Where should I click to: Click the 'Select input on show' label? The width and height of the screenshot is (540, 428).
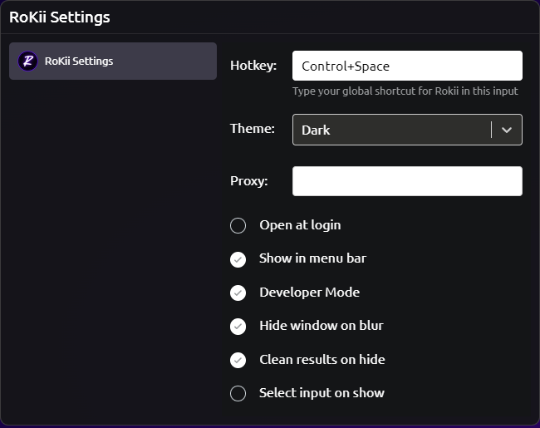point(322,393)
